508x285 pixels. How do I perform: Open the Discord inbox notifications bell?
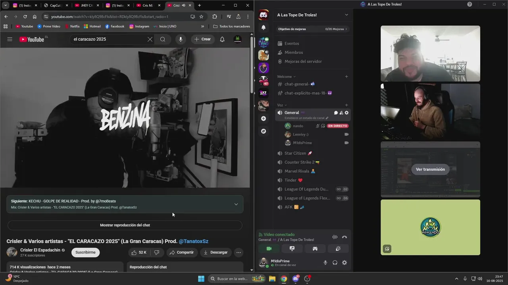pyautogui.click(x=264, y=27)
